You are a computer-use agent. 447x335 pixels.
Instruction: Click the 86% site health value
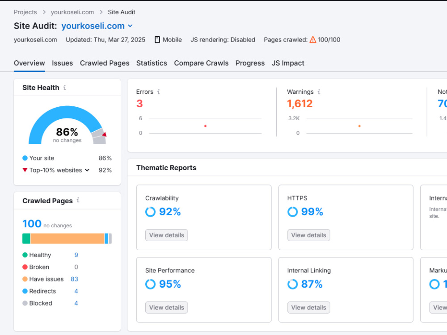point(67,132)
